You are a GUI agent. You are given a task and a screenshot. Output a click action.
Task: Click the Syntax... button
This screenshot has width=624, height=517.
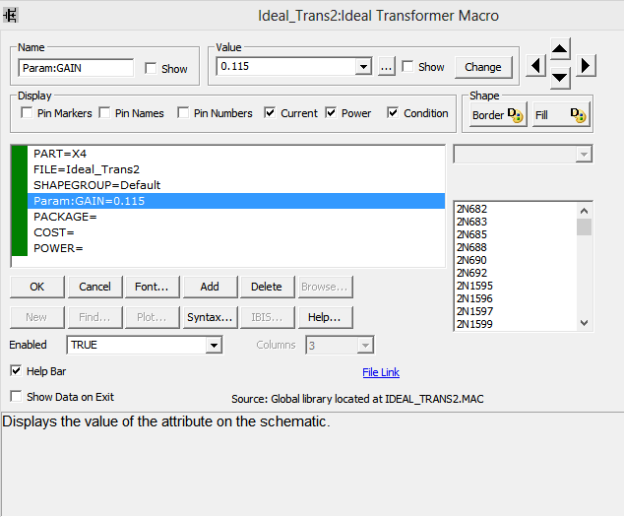210,317
